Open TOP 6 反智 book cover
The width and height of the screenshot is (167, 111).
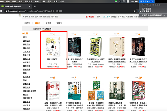[x=53, y=91]
